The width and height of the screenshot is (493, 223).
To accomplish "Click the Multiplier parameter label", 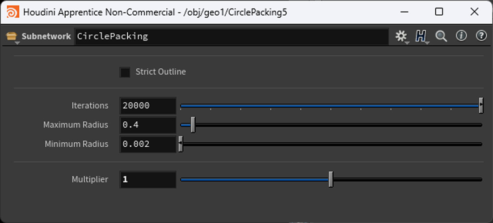I will click(x=90, y=179).
